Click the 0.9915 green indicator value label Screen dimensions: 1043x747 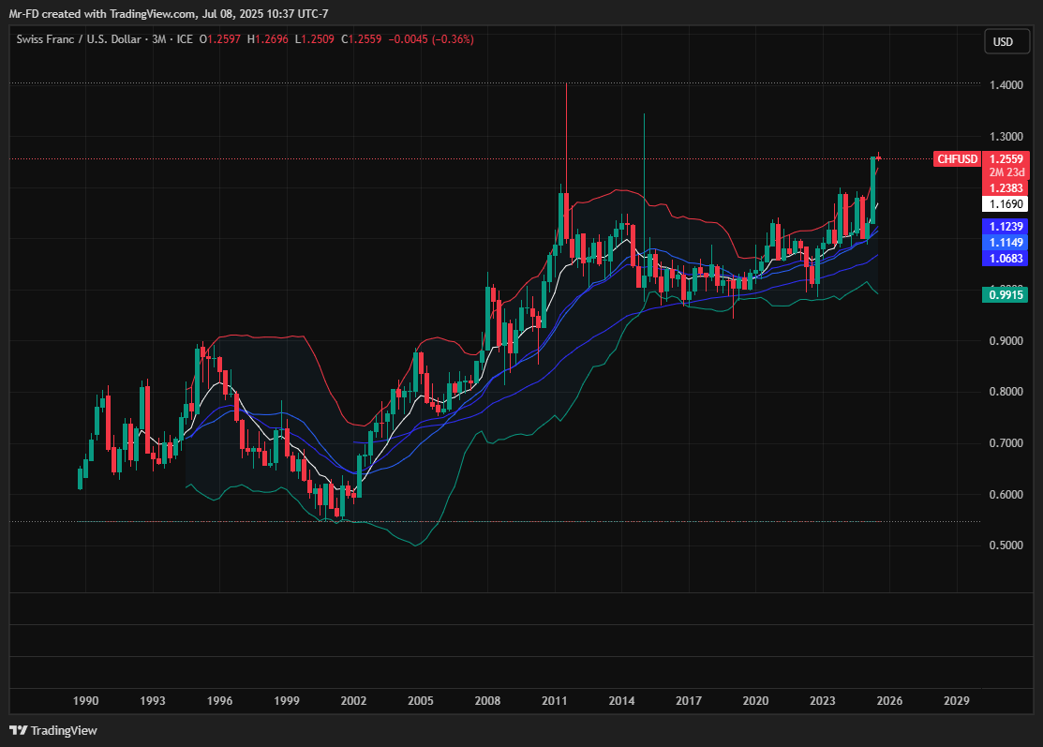pyautogui.click(x=1006, y=294)
